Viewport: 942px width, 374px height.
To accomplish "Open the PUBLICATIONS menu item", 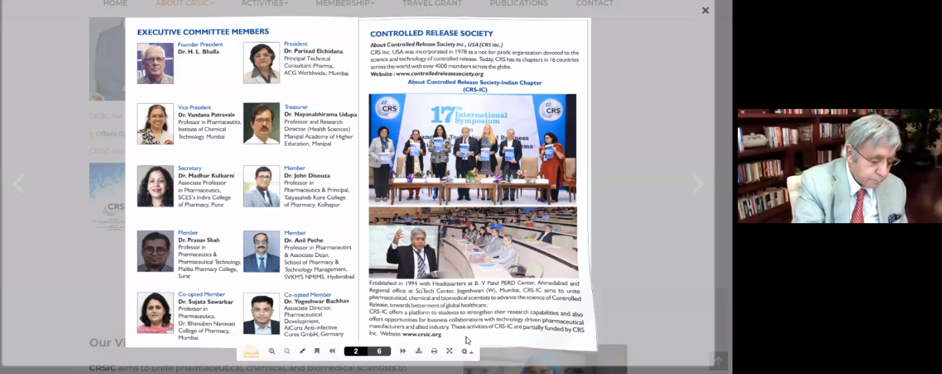I will (x=519, y=3).
